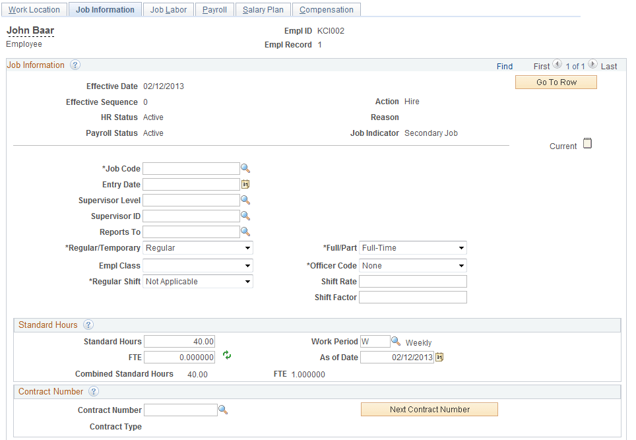This screenshot has width=636, height=440.
Task: Switch to the Work Location tab
Action: pyautogui.click(x=34, y=10)
